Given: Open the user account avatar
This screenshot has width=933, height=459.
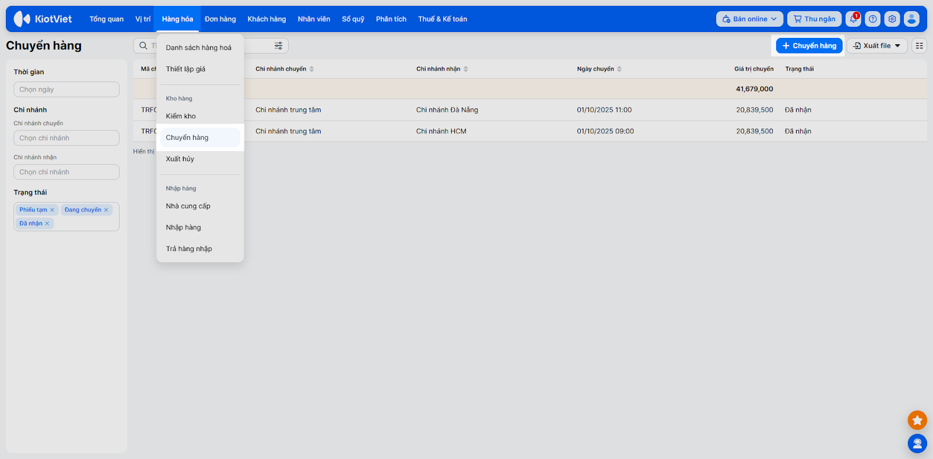Looking at the screenshot, I should point(911,19).
